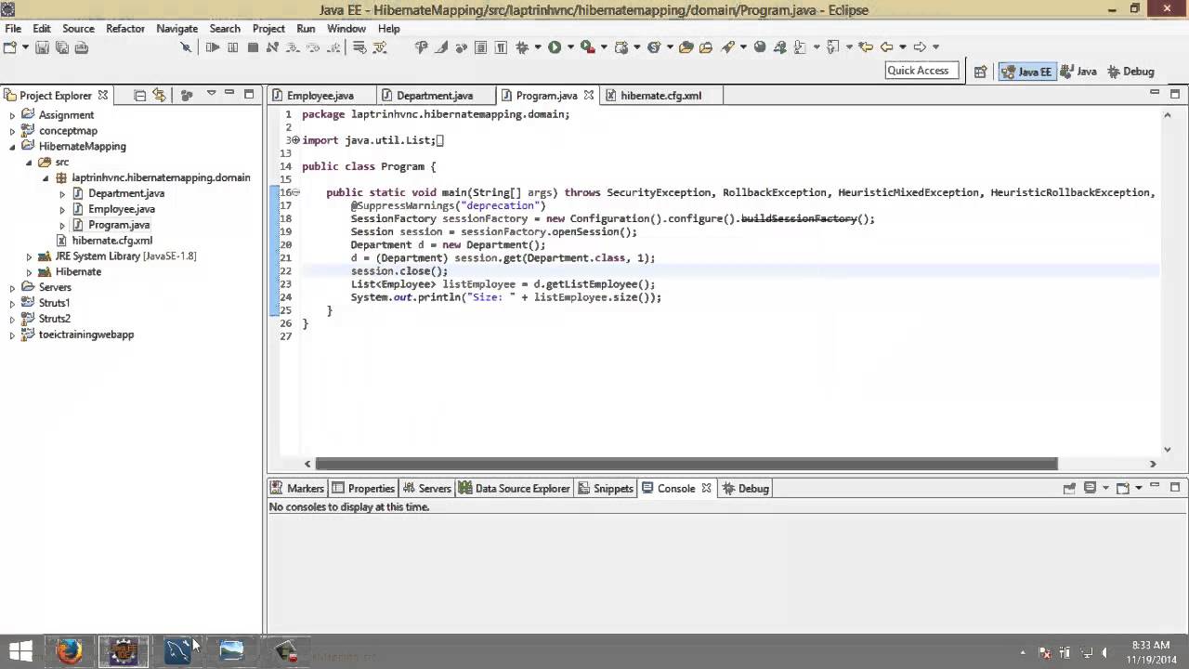The height and width of the screenshot is (669, 1189).
Task: Open the Back navigation history dropdown
Action: tap(901, 47)
